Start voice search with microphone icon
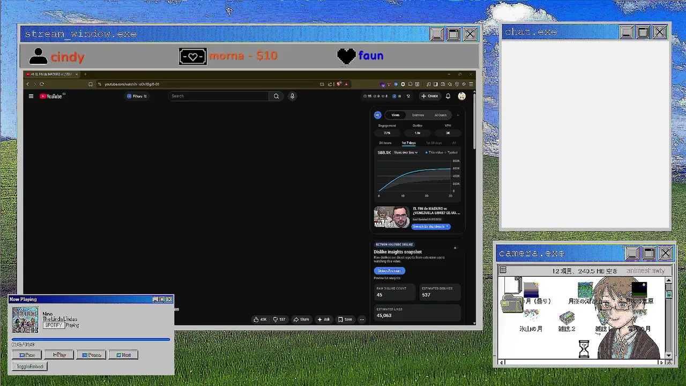The width and height of the screenshot is (686, 386). click(x=292, y=96)
